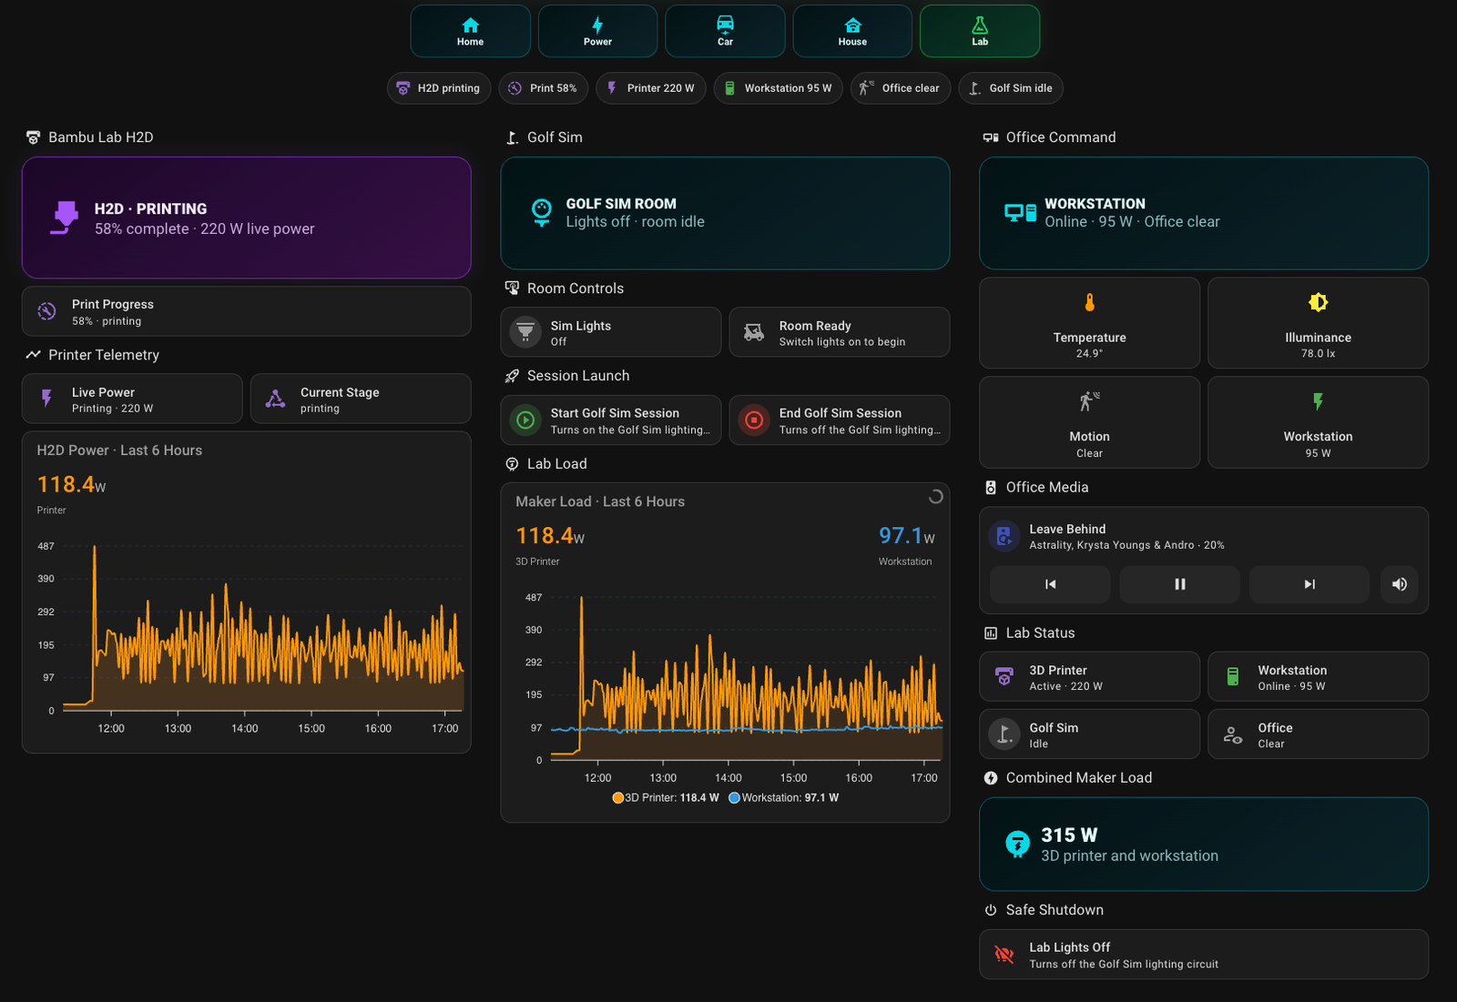Trigger Lab Lights Off action
The height and width of the screenshot is (1002, 1457).
pos(1204,955)
